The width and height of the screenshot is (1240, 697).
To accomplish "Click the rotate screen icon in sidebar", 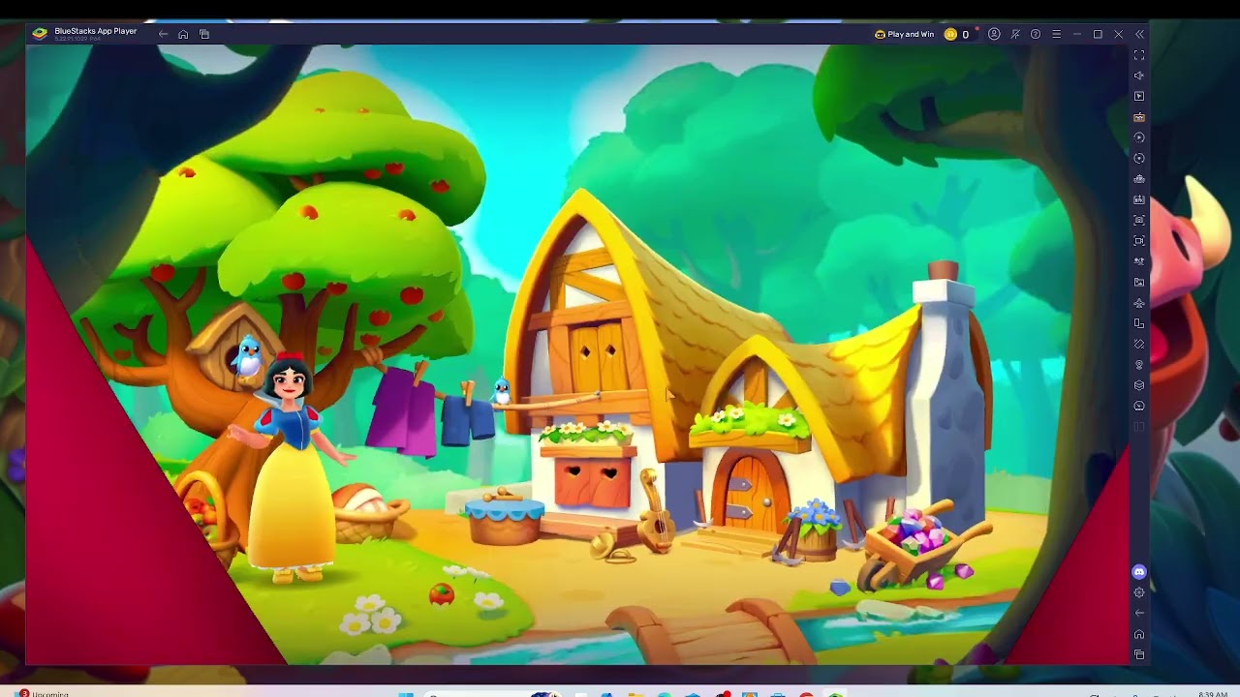I will [x=1139, y=344].
